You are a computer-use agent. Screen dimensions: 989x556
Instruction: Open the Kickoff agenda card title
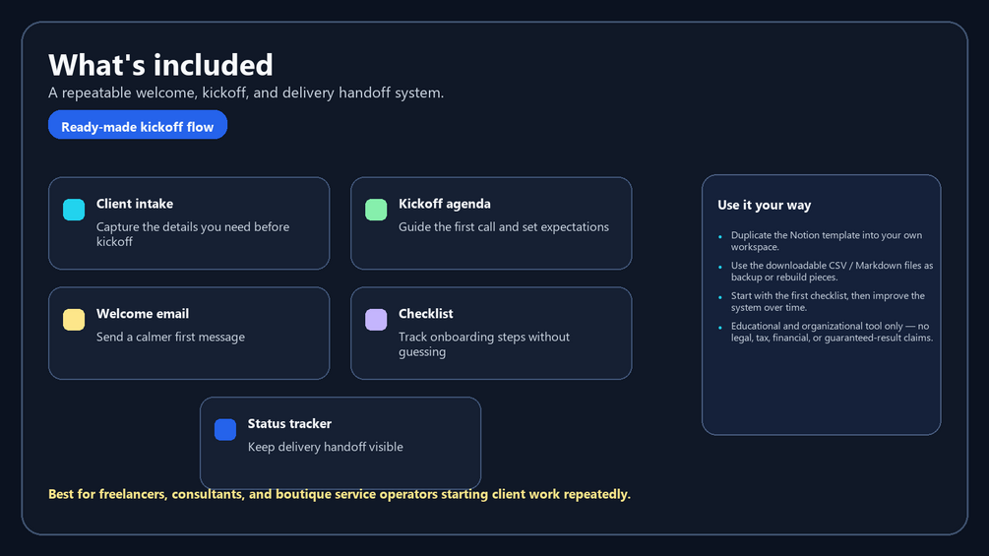click(445, 204)
